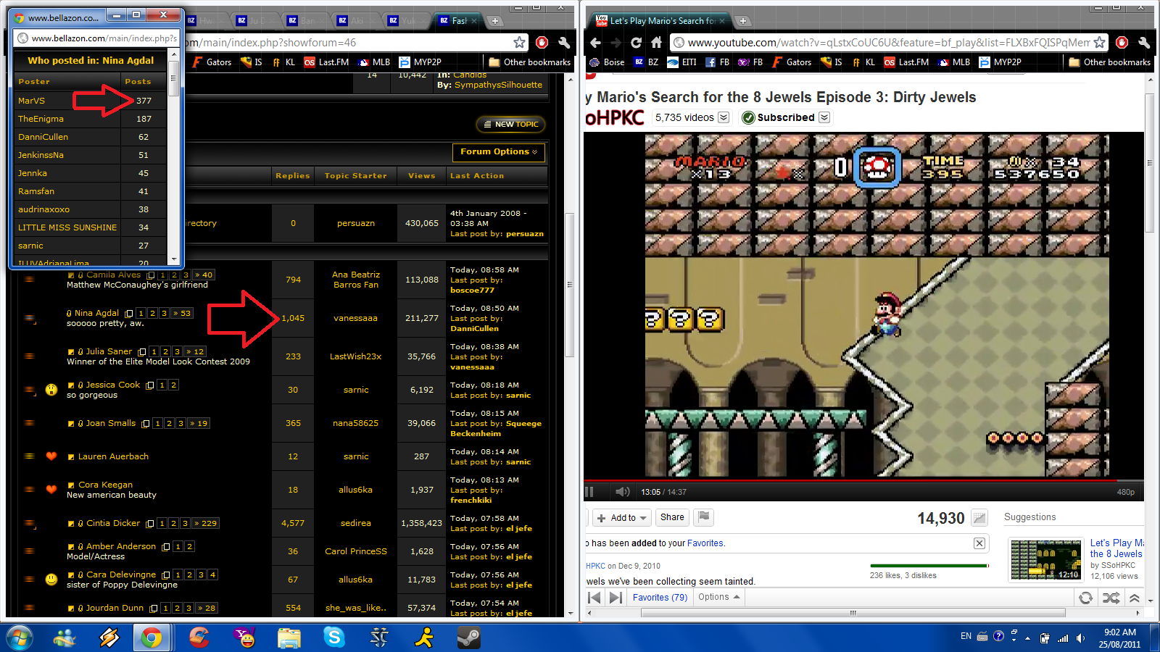This screenshot has height=652, width=1160.
Task: Flag the YouTube video as inappropriate
Action: [x=703, y=517]
